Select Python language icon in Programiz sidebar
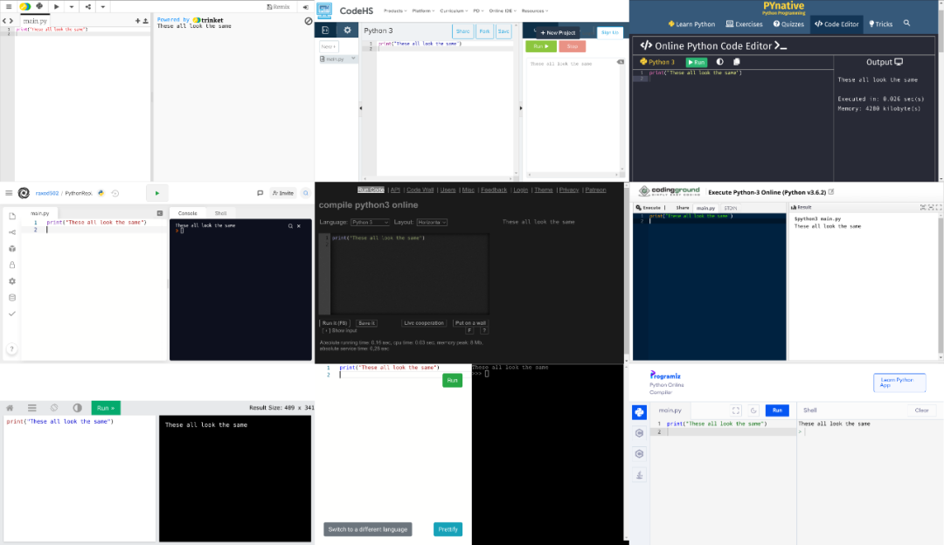Viewport: 944px width, 545px height. 639,412
